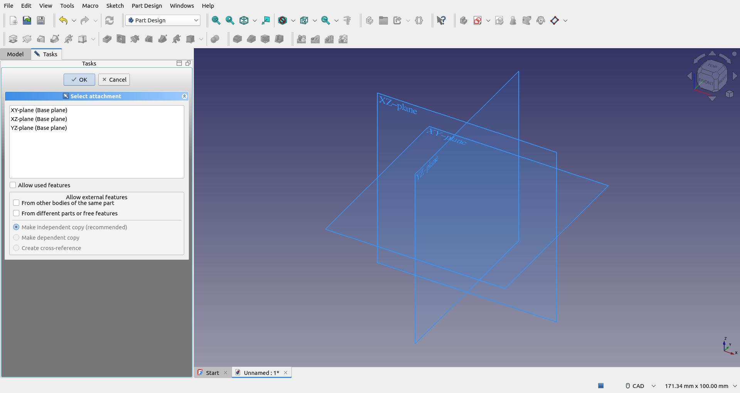Click the blue status bar indicator square

(601, 386)
